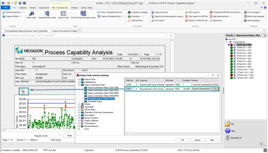Click Help button in Output field selection
The height and width of the screenshot is (153, 268).
[x=212, y=140]
